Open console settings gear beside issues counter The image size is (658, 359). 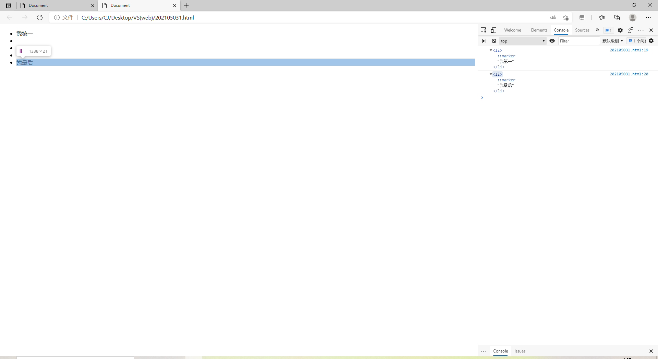651,41
